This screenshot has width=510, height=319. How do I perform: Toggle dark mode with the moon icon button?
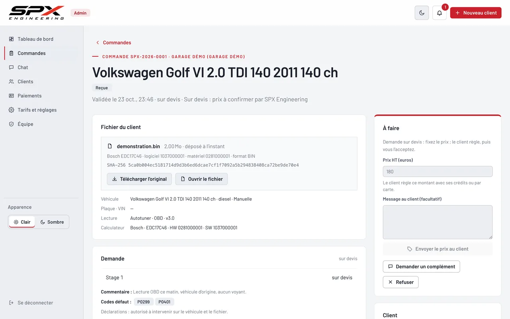point(422,13)
